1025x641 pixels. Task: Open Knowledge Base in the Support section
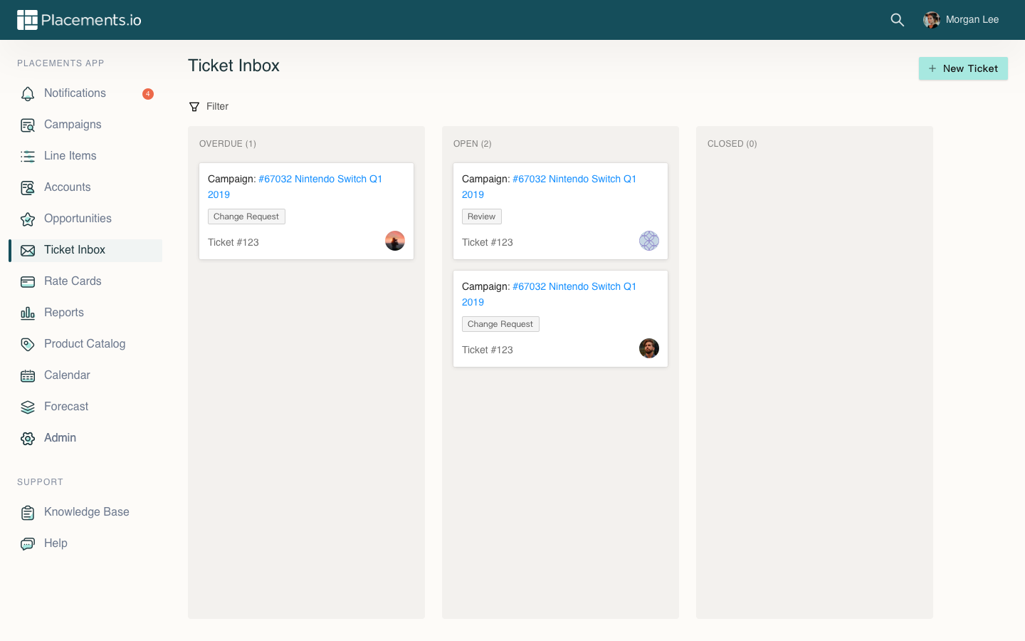click(86, 512)
